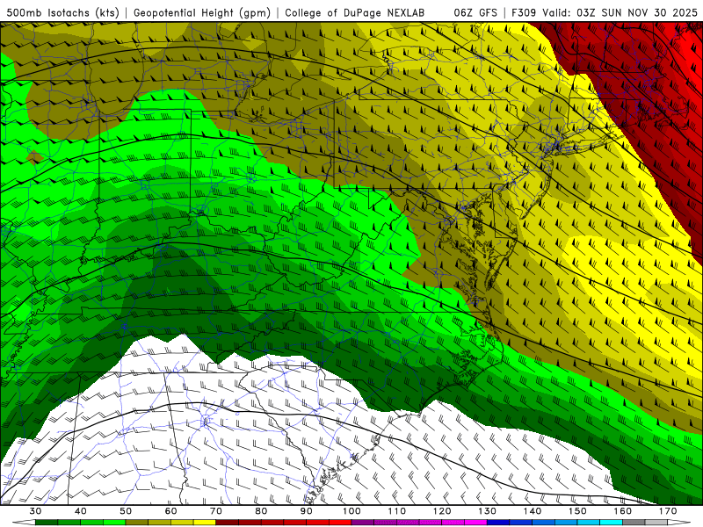The width and height of the screenshot is (703, 527).
Task: Click the legend value '50'
Action: (x=126, y=511)
